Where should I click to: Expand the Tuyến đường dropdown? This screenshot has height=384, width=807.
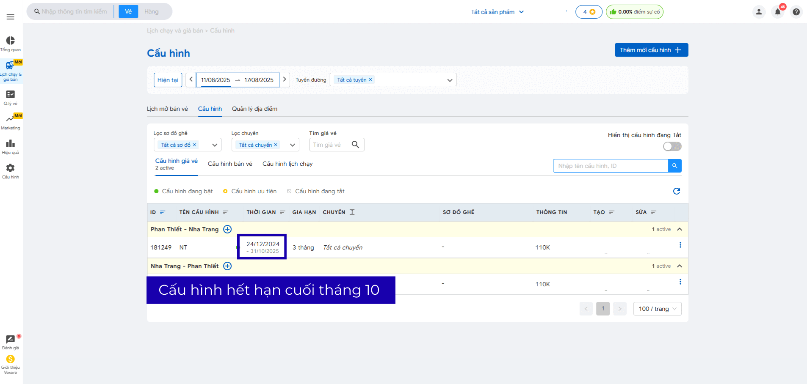tap(449, 80)
